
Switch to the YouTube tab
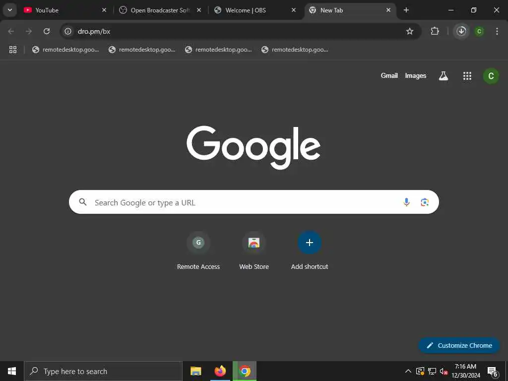point(65,10)
